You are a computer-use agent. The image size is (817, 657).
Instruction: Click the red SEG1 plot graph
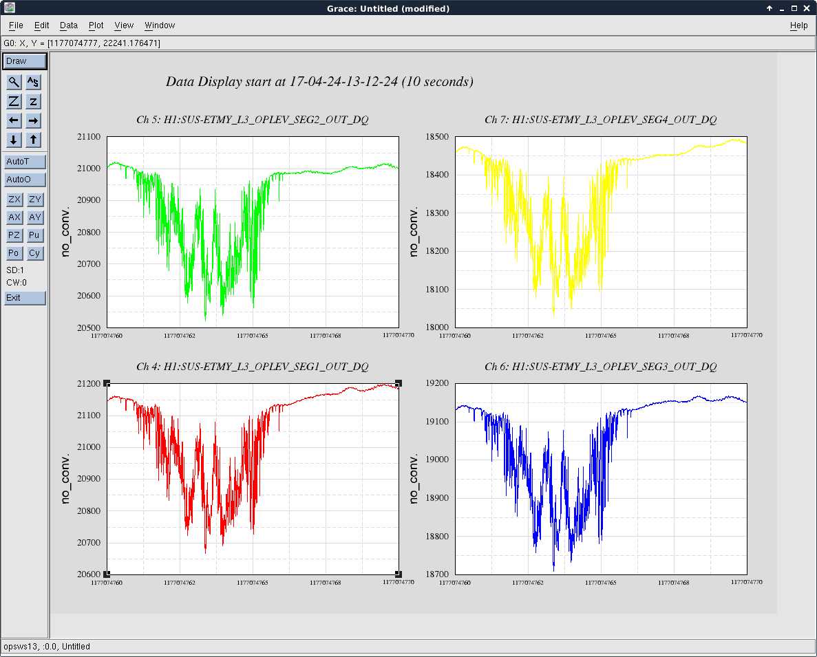click(253, 479)
